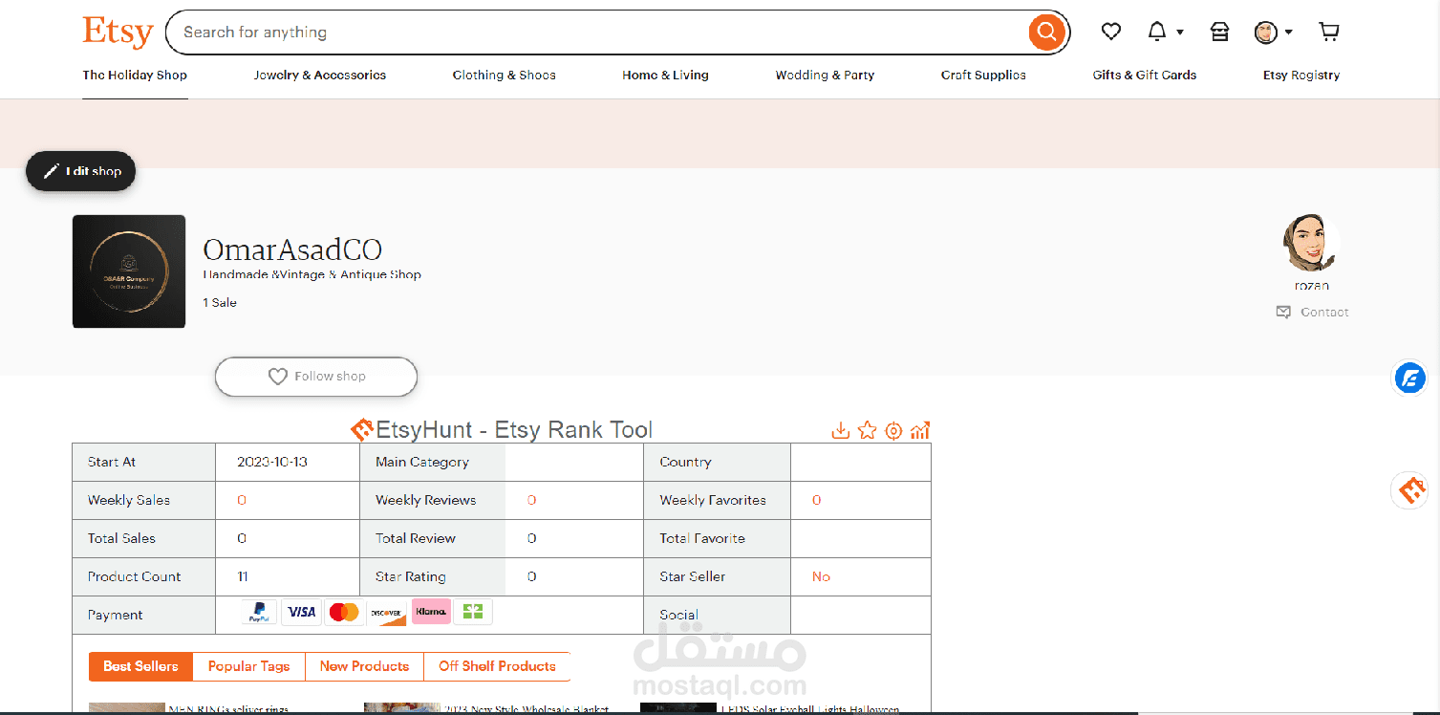Click the EtsyHunt download icon
Screen dimensions: 1440x715
(840, 430)
